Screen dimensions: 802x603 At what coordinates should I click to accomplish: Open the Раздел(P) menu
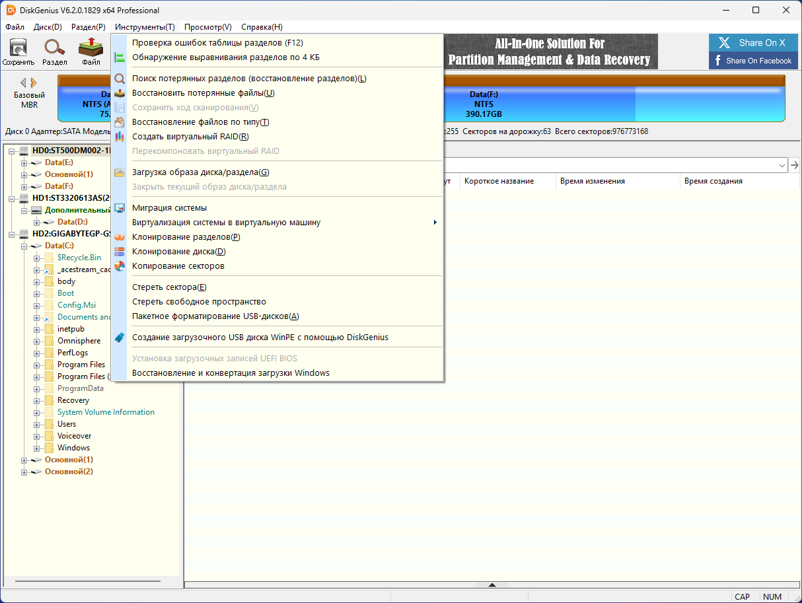click(89, 27)
